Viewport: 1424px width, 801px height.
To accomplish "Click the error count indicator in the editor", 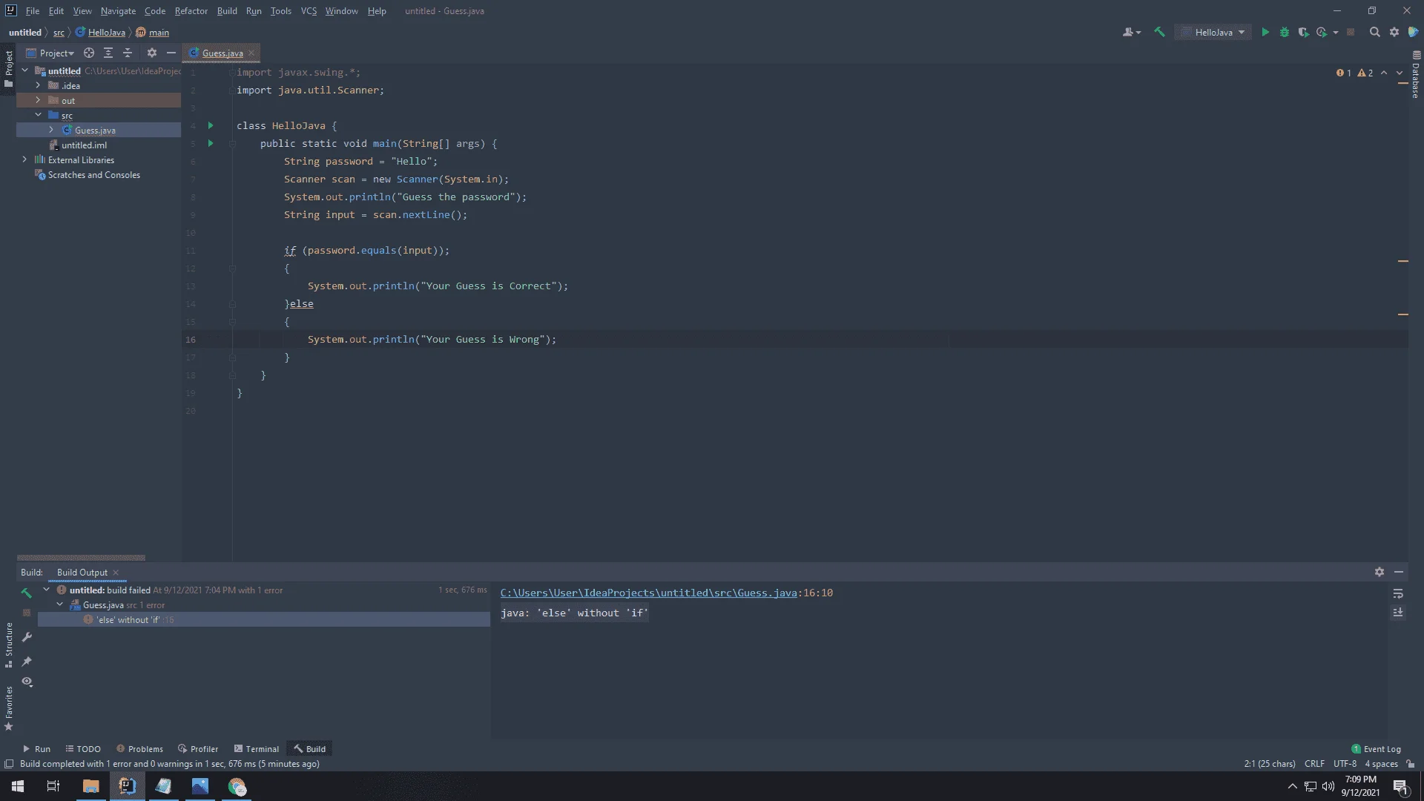I will tap(1344, 73).
